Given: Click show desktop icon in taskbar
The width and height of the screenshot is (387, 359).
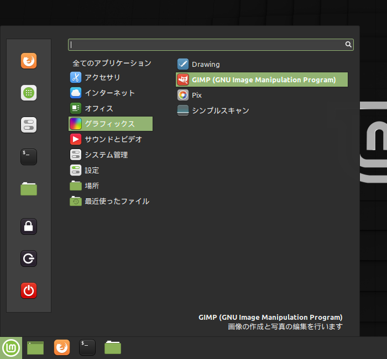Looking at the screenshot, I should [x=35, y=348].
